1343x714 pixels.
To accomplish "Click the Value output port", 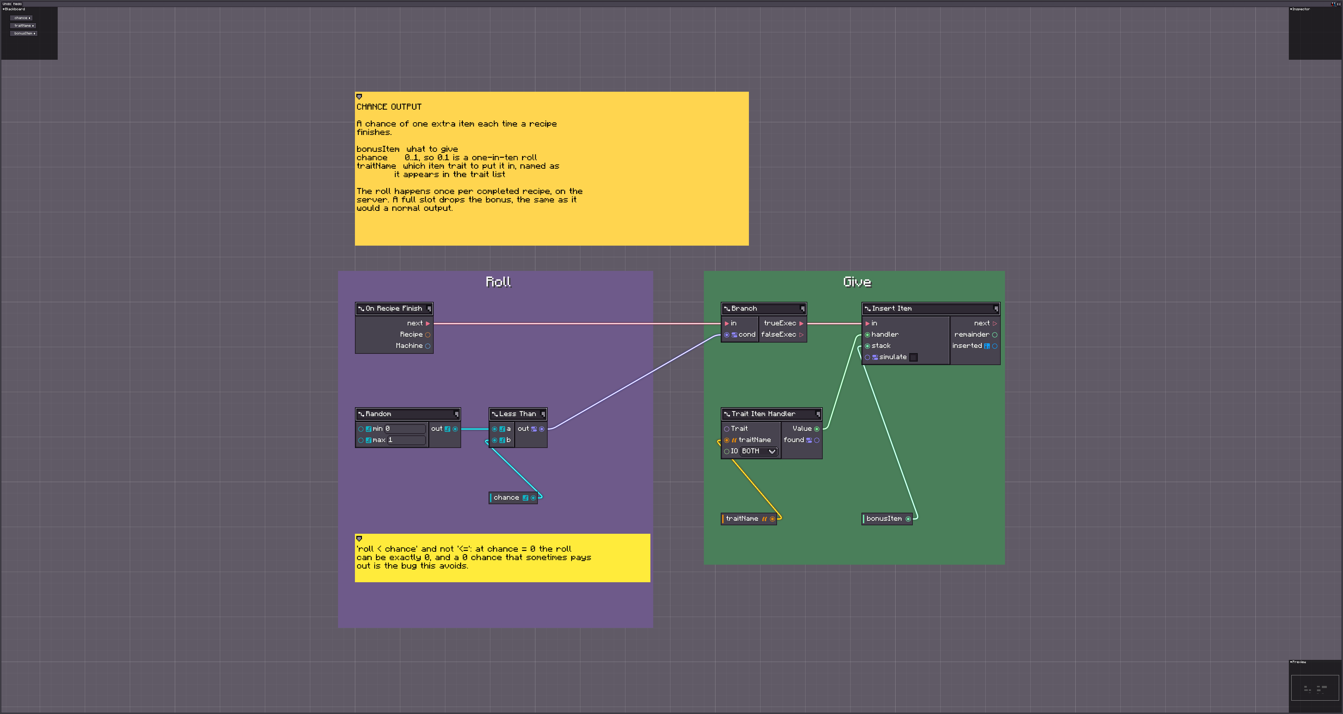I will pos(816,429).
